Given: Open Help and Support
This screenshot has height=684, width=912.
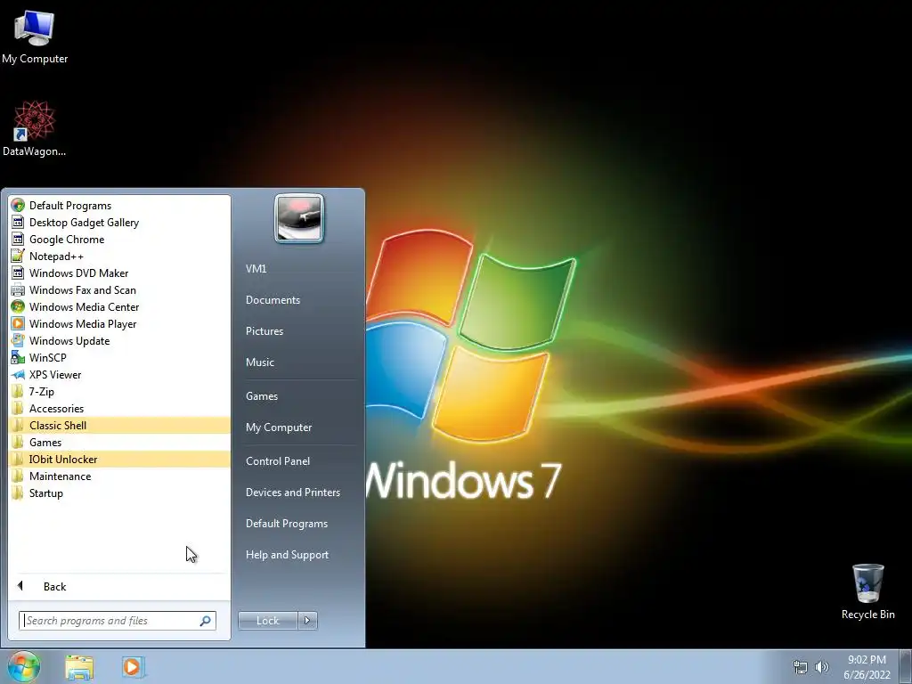Looking at the screenshot, I should pyautogui.click(x=287, y=555).
